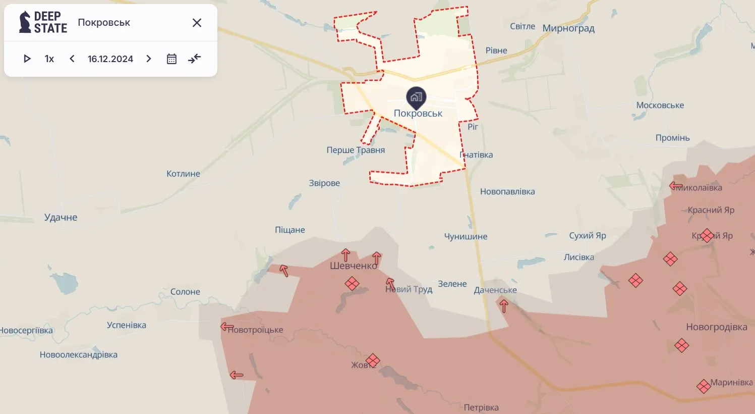Click the diamond marker beside Маринівка

tap(704, 387)
